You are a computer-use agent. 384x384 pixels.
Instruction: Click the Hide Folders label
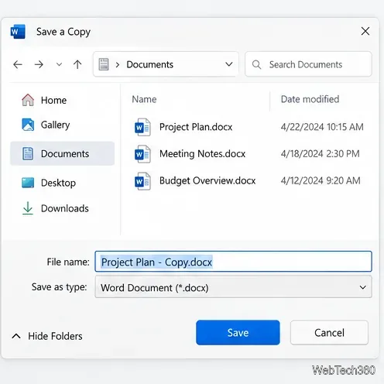coord(55,336)
